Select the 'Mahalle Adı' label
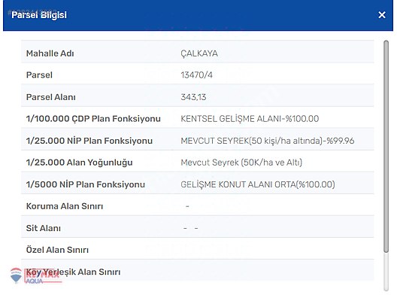Viewport: 397px width, 298px height. click(x=50, y=53)
